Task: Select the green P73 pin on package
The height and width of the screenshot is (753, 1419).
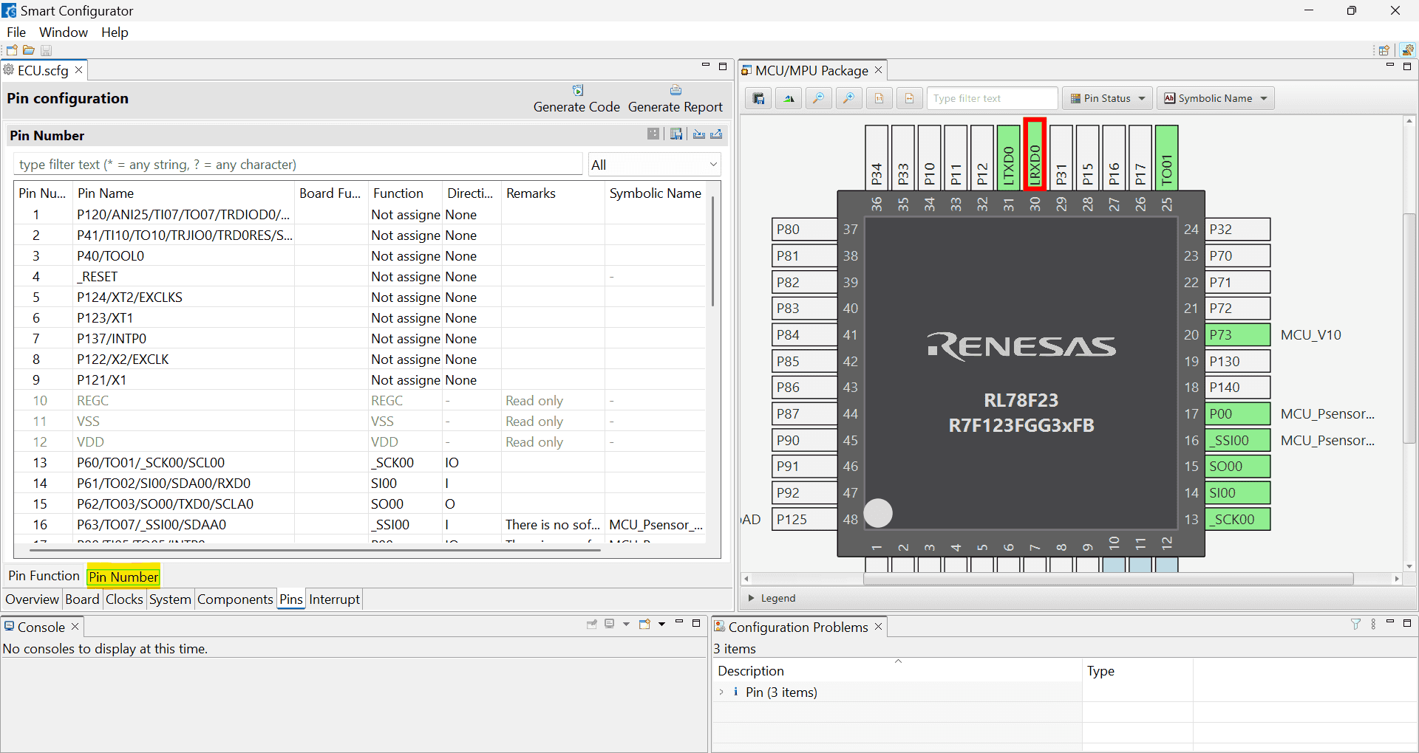Action: [x=1237, y=335]
